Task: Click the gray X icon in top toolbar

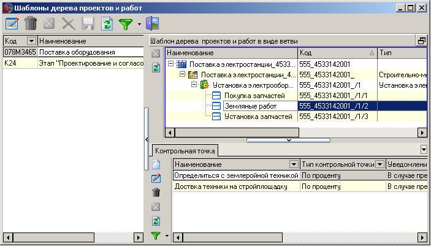Action: (x=69, y=24)
